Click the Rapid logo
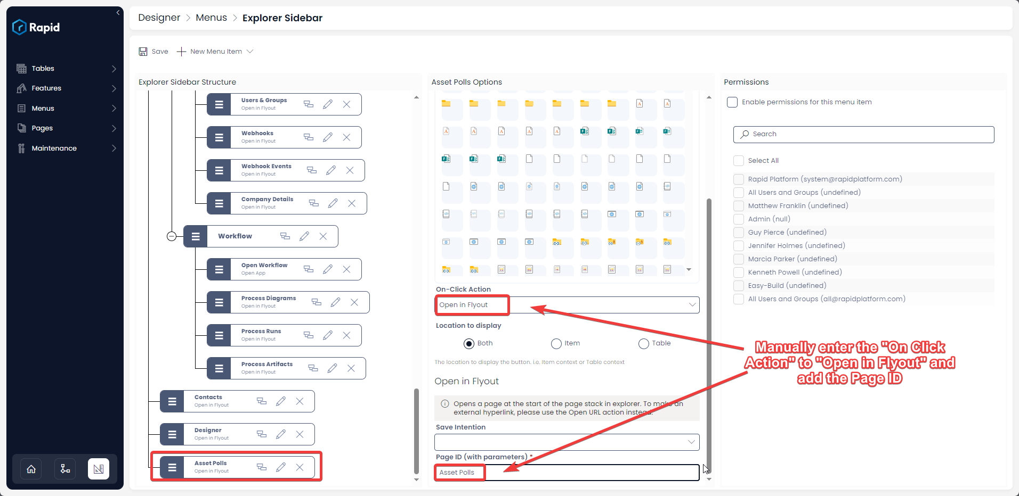 (36, 27)
